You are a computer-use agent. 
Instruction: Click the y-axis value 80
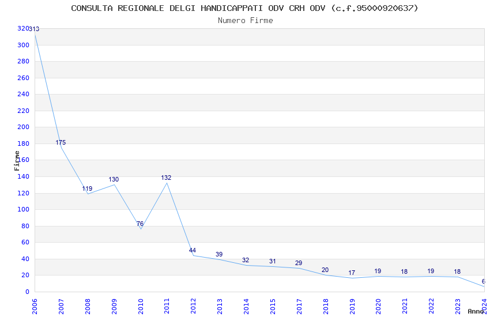[25, 226]
